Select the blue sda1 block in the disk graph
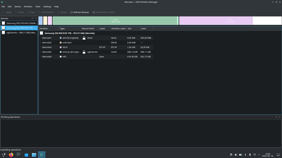Image resolution: width=282 pixels, height=158 pixels. point(40,21)
